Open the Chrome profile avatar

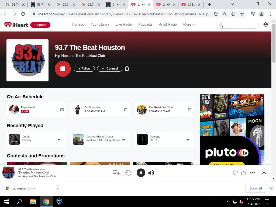(x=261, y=14)
